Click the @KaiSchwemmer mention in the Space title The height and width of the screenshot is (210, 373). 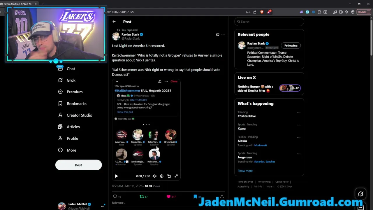coord(127,91)
